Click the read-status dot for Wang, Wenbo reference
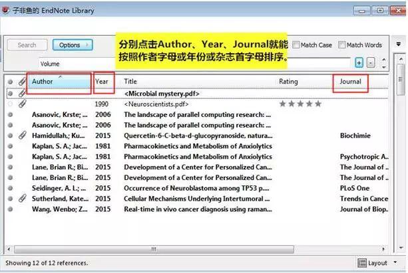This screenshot has width=408, height=273. pyautogui.click(x=10, y=209)
